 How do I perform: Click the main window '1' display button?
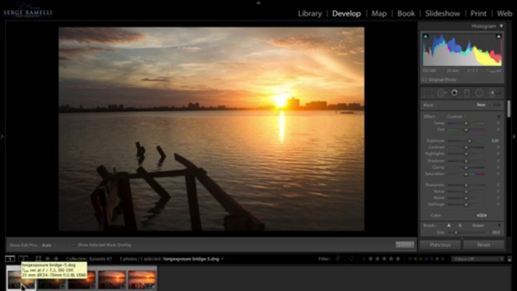[10, 259]
